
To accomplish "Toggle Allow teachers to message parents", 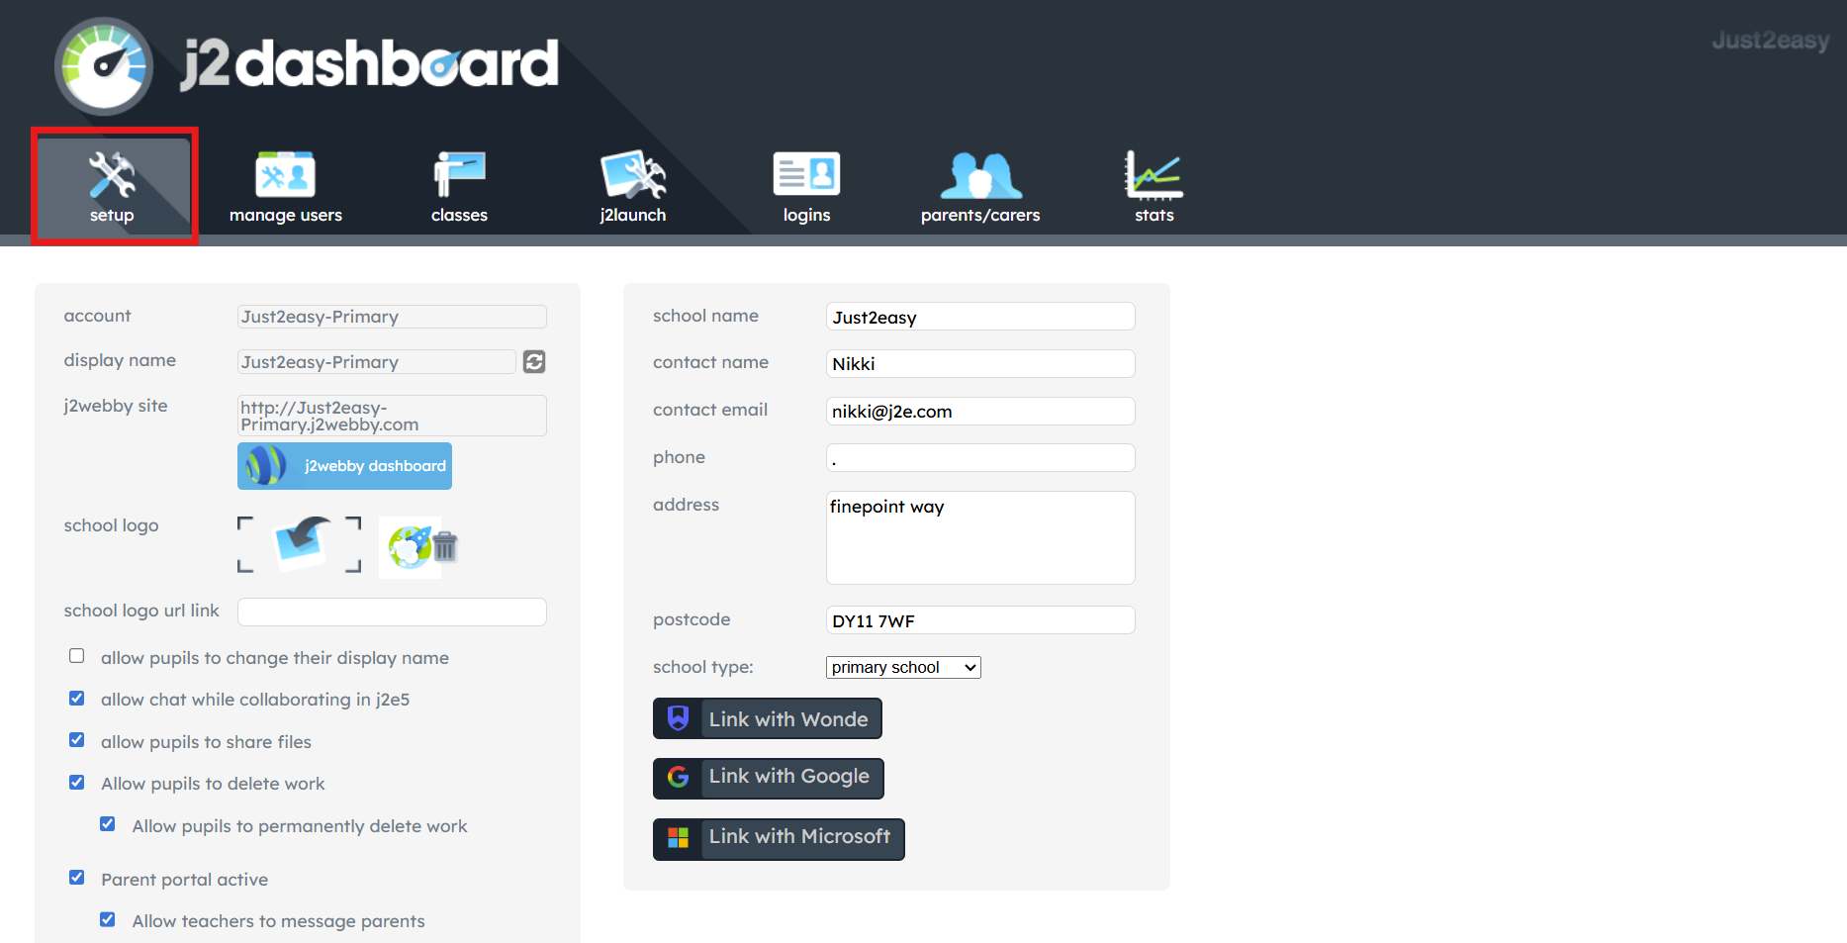I will coord(108,919).
